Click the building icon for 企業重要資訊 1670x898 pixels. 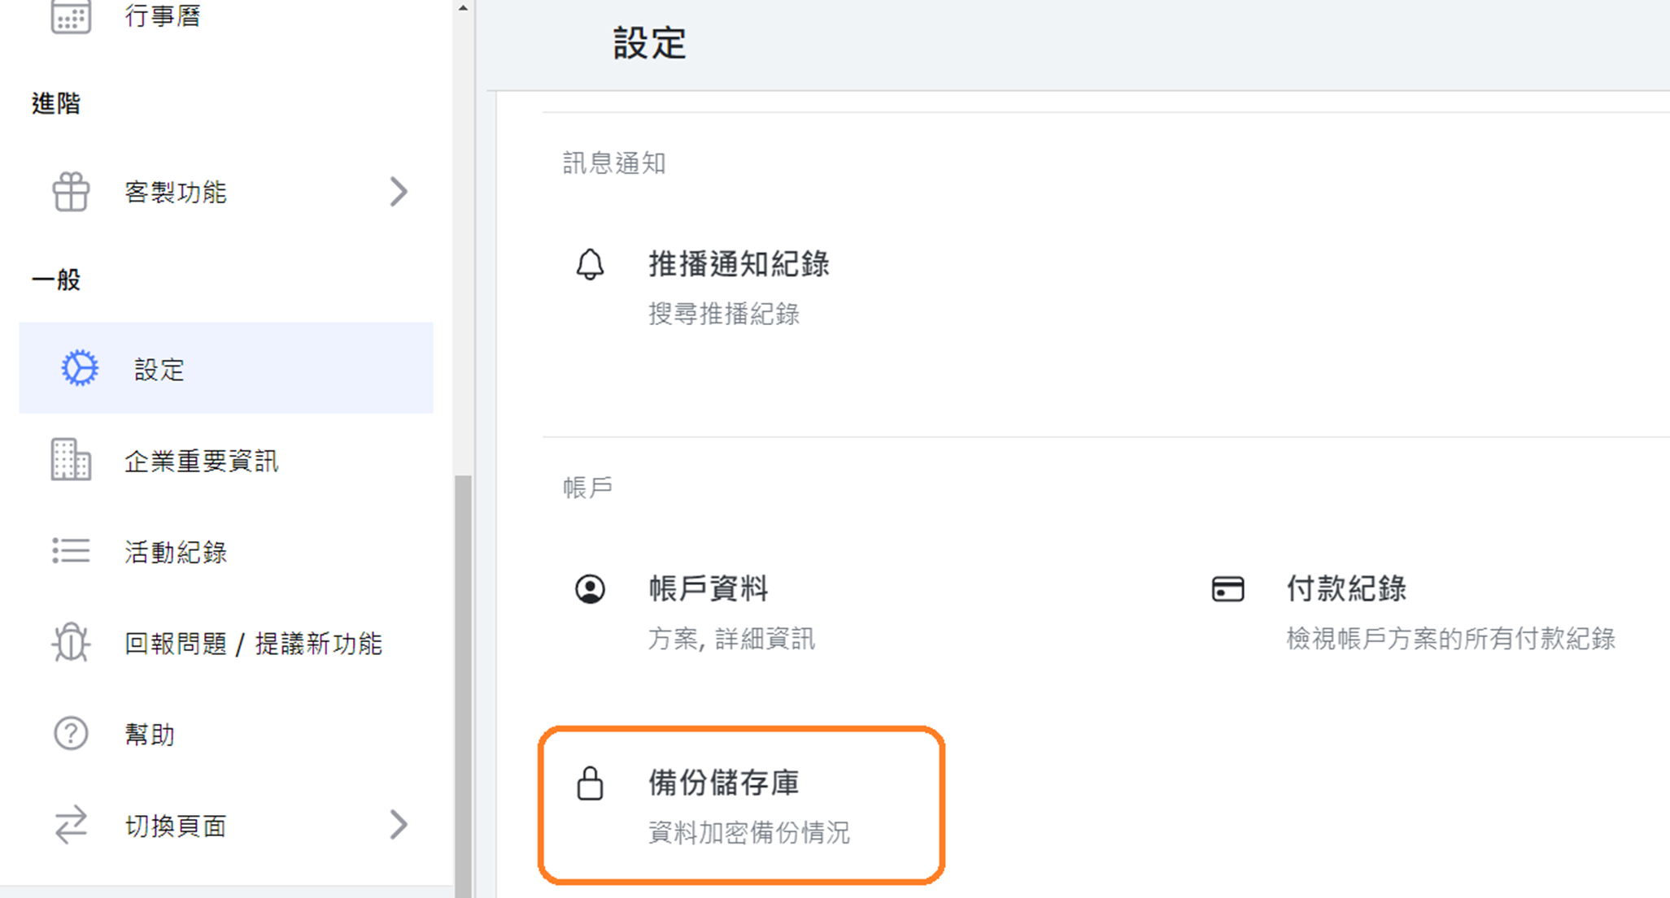pos(71,460)
